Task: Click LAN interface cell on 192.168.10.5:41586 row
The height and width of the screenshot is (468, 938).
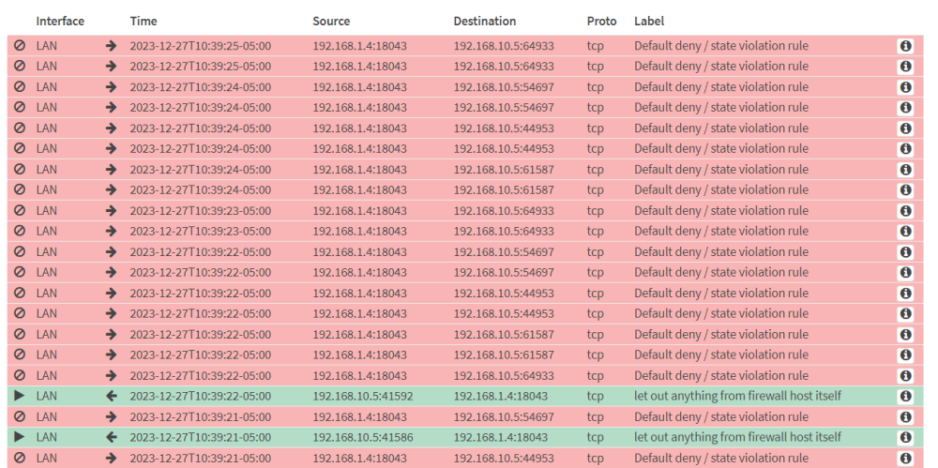Action: [x=47, y=437]
